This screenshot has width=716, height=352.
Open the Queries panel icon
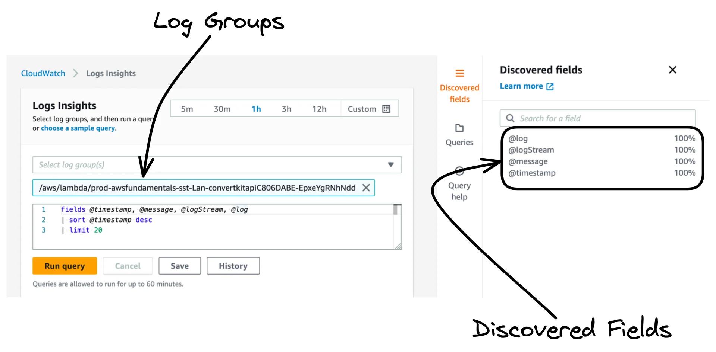coord(459,128)
